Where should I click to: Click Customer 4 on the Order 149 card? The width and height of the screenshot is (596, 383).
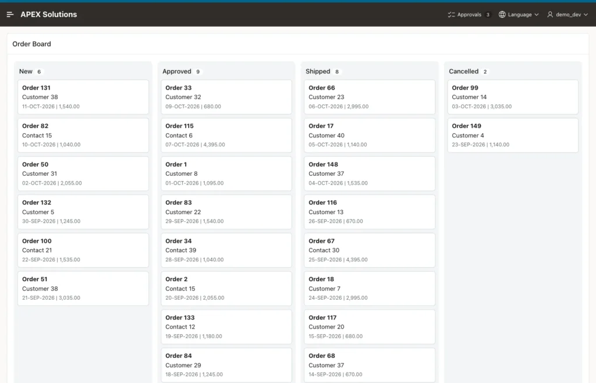point(468,135)
